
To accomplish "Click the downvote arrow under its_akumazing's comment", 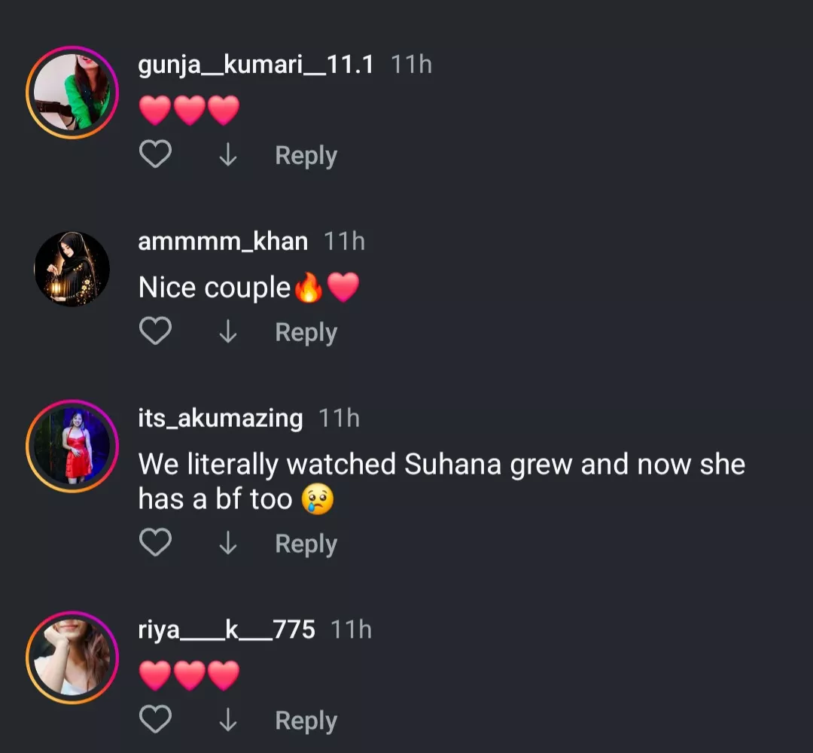I will click(228, 542).
